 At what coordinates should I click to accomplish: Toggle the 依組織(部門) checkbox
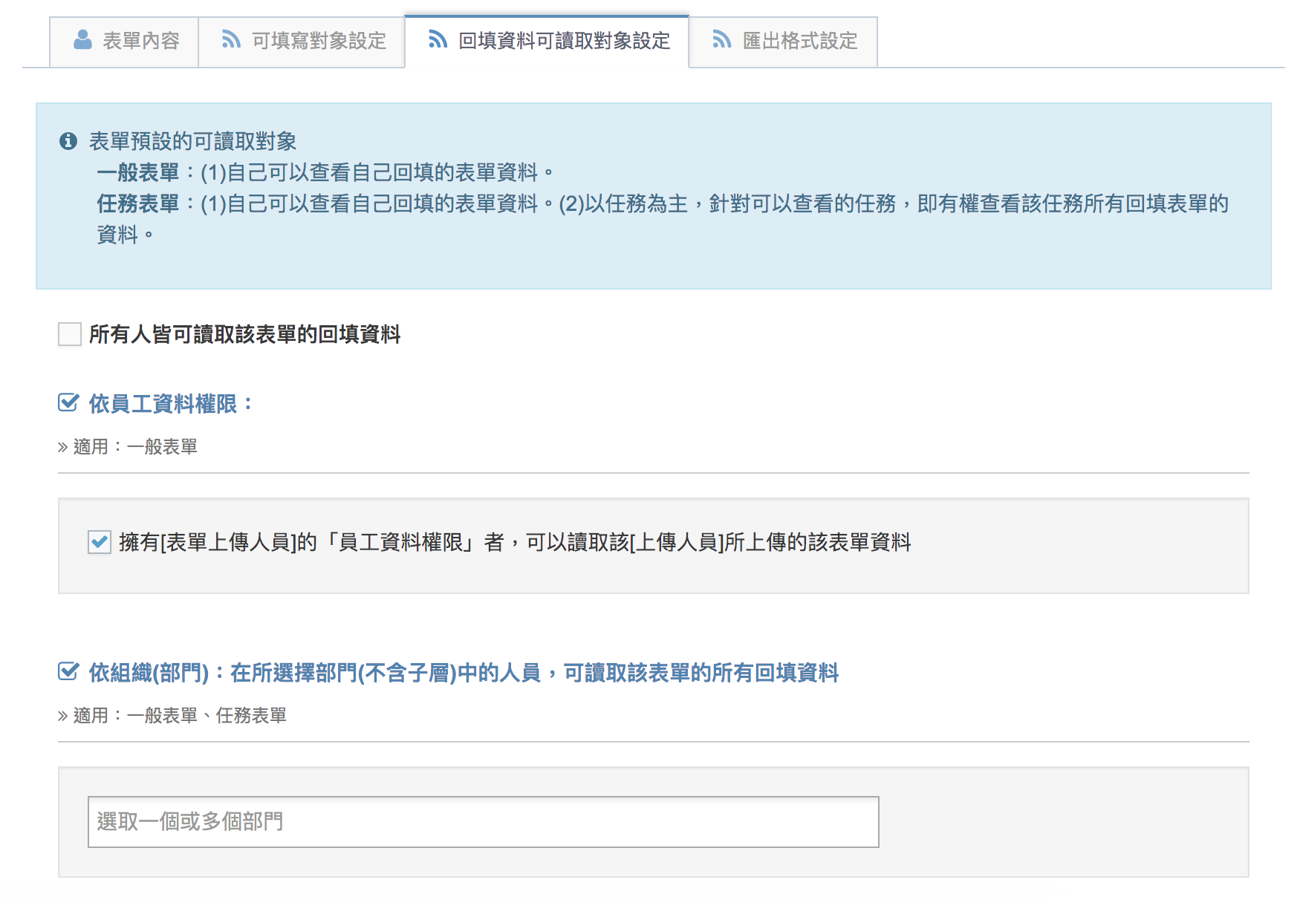tap(68, 672)
